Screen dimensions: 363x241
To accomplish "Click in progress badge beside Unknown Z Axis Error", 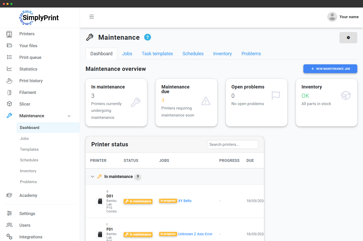I will click(x=168, y=234).
